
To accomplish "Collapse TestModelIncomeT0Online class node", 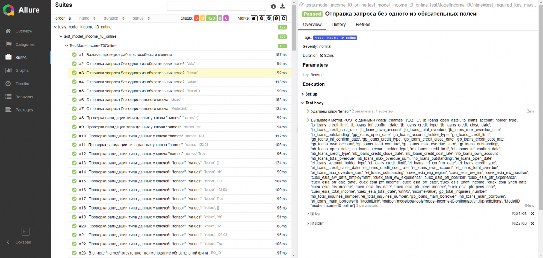I will [66, 46].
